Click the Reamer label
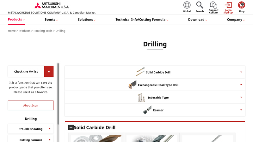The height and width of the screenshot is (142, 253). [x=158, y=110]
